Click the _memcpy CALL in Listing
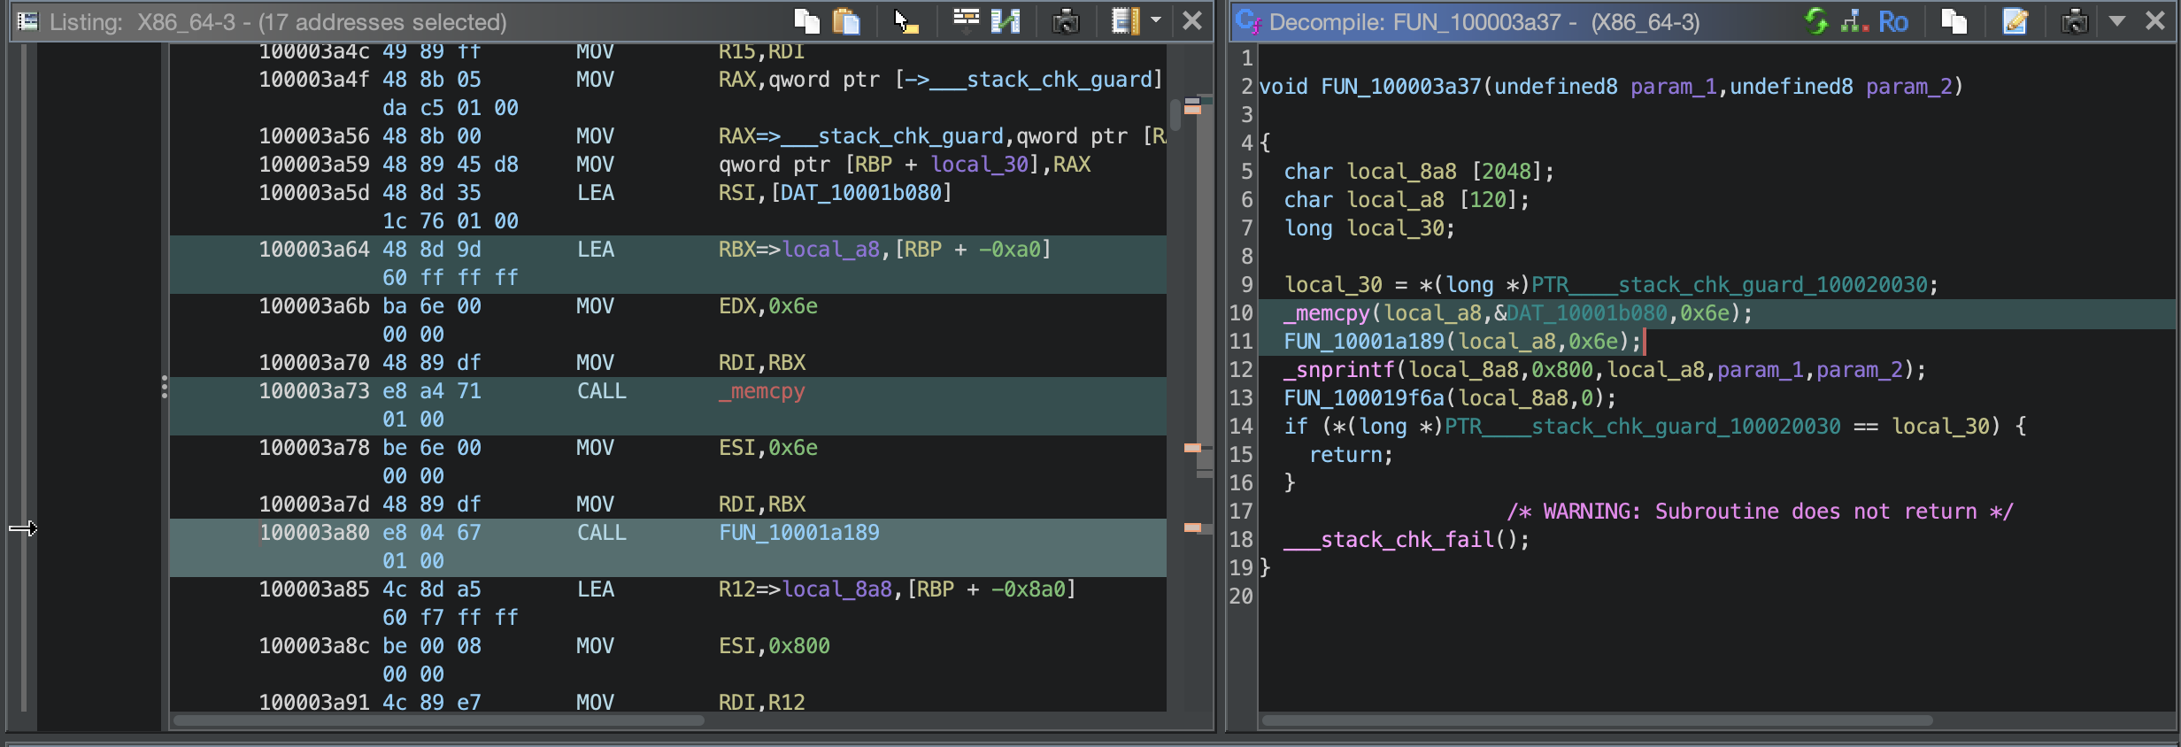 761,391
